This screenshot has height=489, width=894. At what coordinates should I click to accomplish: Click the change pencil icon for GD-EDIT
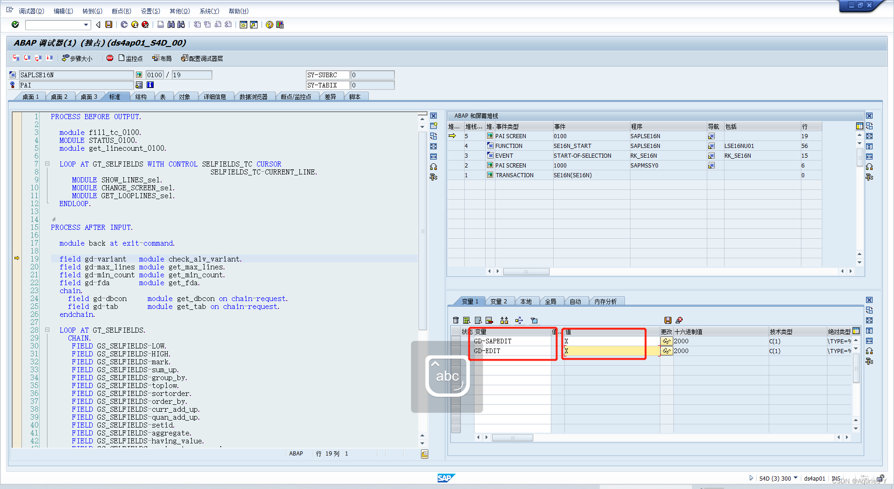667,351
